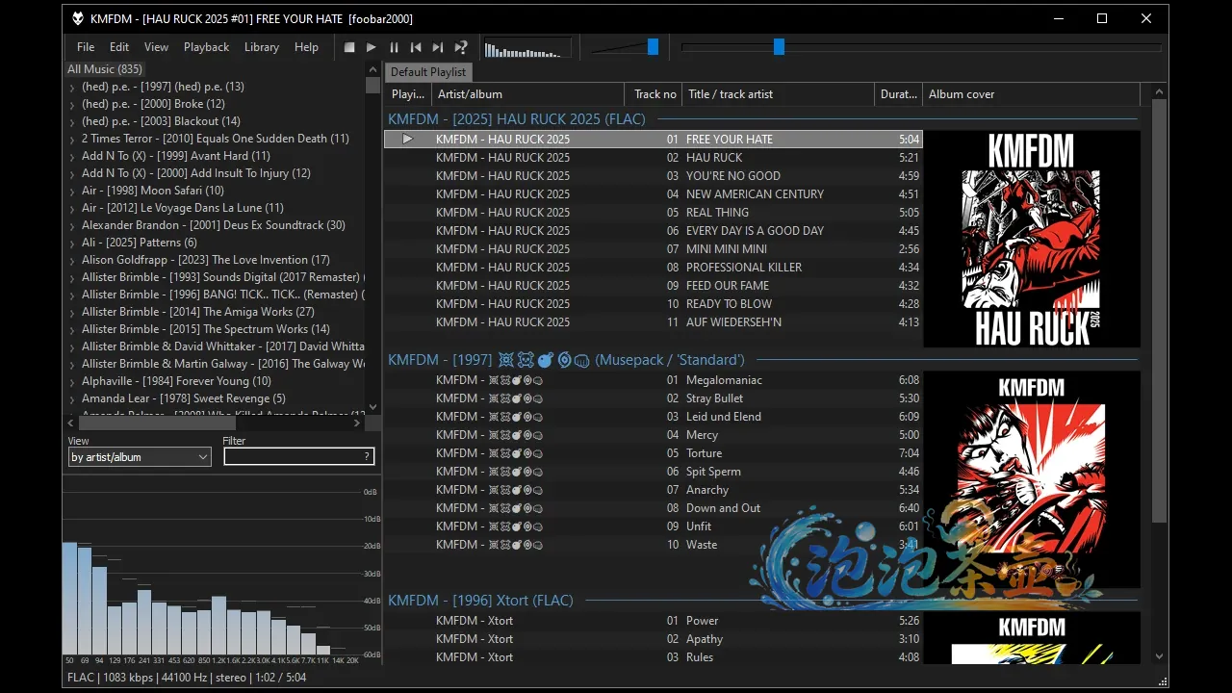Click group header KMFDM [2025] HAU RUCK 2025

(x=516, y=119)
